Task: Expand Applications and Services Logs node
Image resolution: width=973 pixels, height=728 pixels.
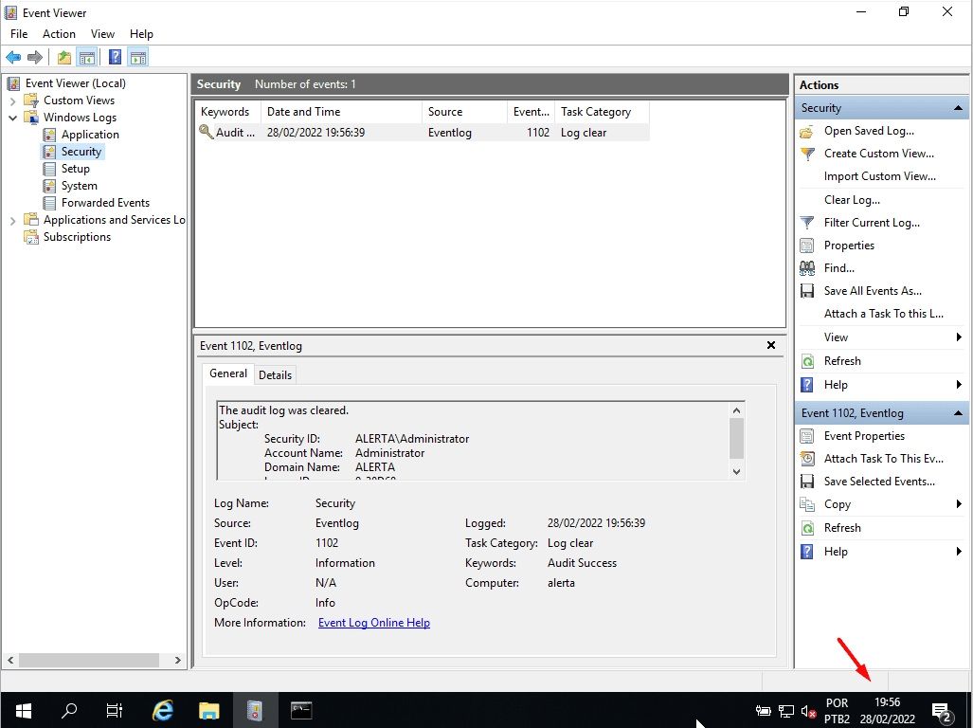Action: pos(13,220)
